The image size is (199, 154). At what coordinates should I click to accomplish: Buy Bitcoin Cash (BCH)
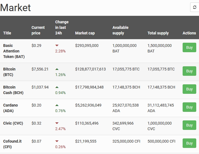point(189,89)
